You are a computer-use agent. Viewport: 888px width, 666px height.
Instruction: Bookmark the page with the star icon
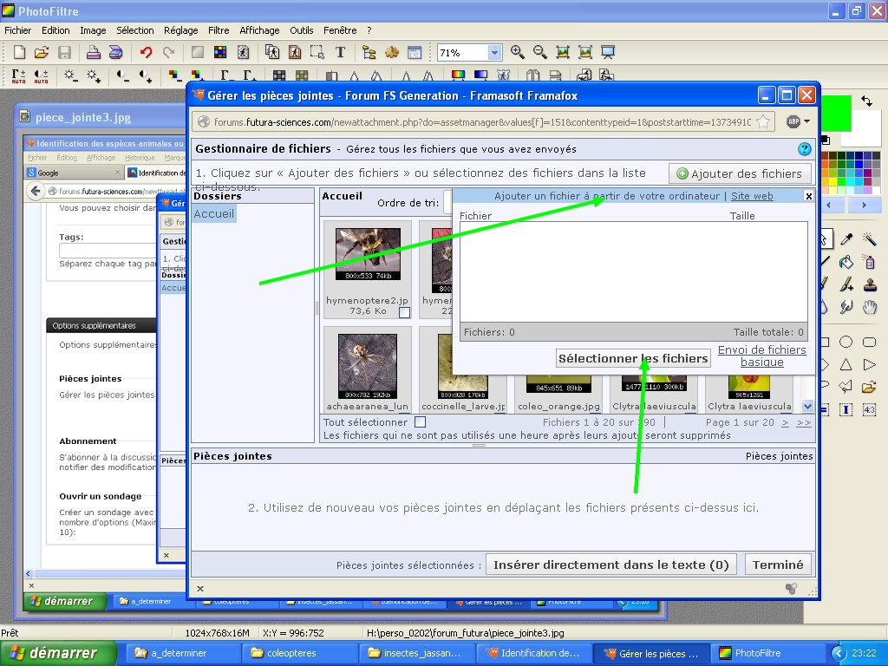tap(763, 121)
